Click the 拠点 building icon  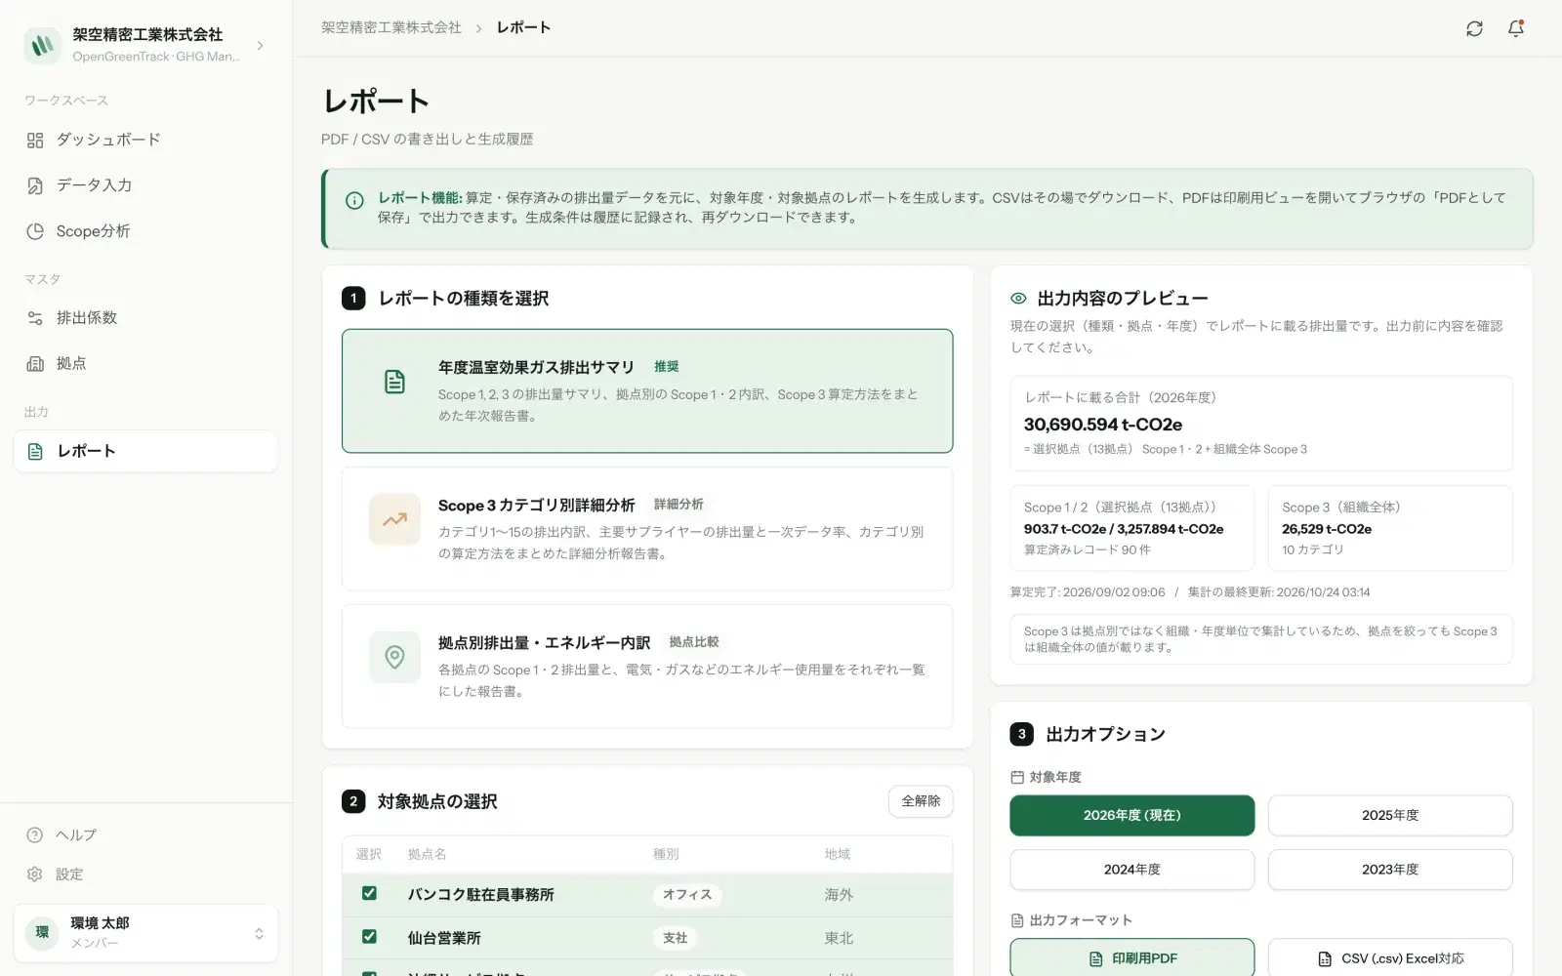[35, 364]
